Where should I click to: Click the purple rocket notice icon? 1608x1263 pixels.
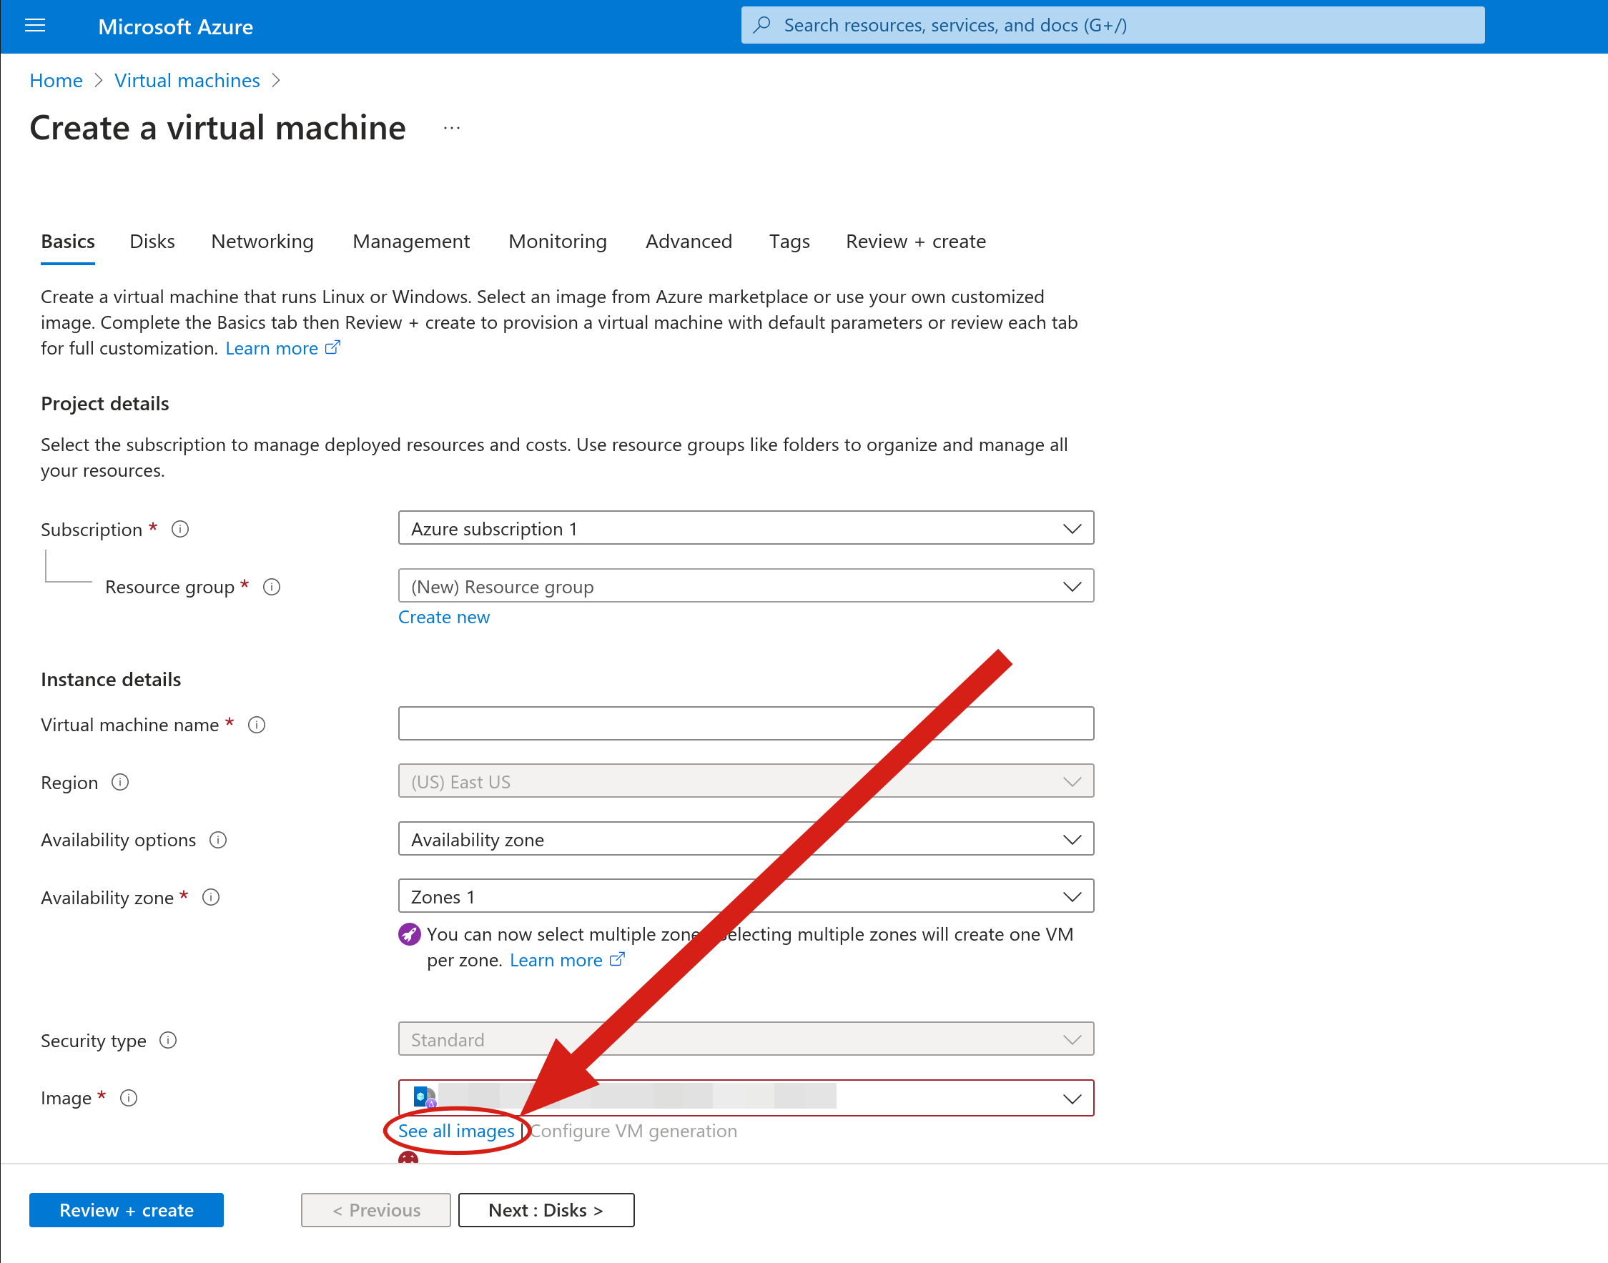click(x=409, y=935)
